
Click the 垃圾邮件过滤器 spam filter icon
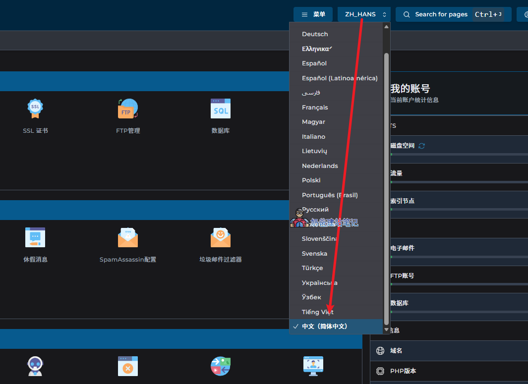(x=221, y=237)
